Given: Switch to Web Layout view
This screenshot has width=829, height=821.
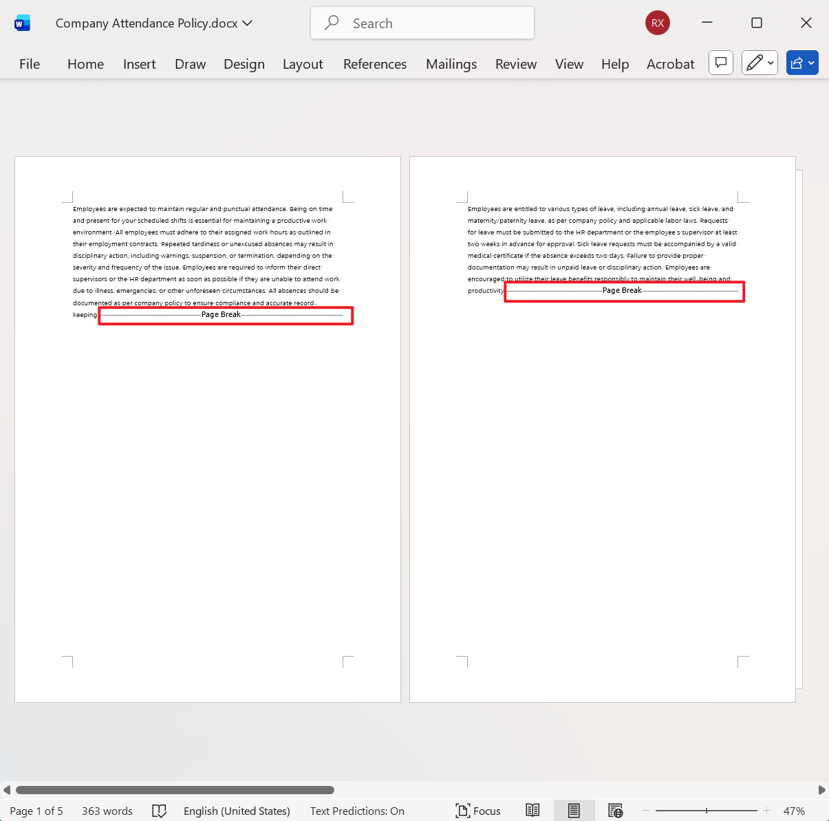Looking at the screenshot, I should pyautogui.click(x=616, y=810).
